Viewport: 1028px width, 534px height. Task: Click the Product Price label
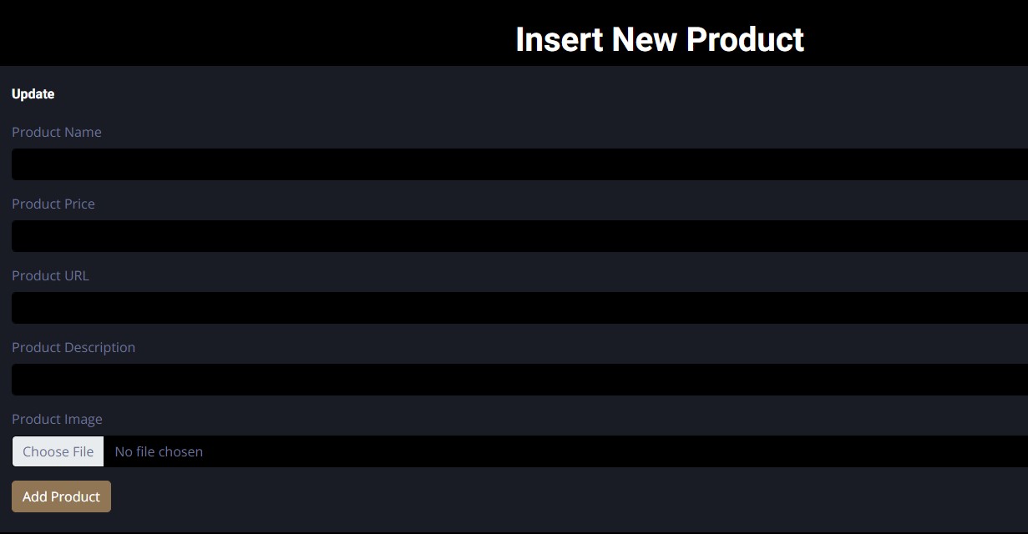53,204
